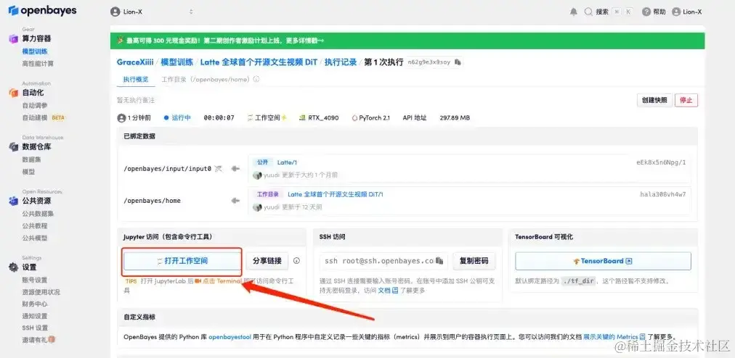Screen dimensions: 735x358
Task: Open 通知设置 in the sidebar
Action: tap(35, 316)
